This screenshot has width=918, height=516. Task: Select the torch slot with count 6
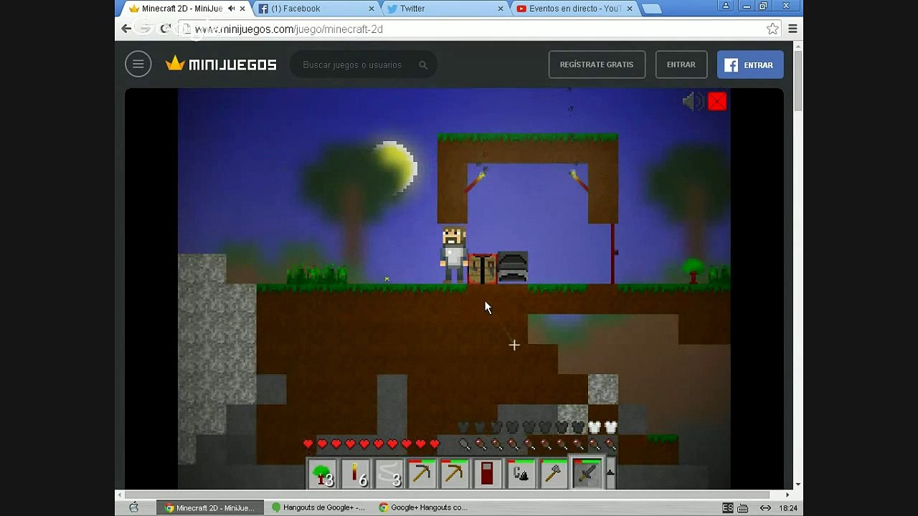[x=356, y=474]
